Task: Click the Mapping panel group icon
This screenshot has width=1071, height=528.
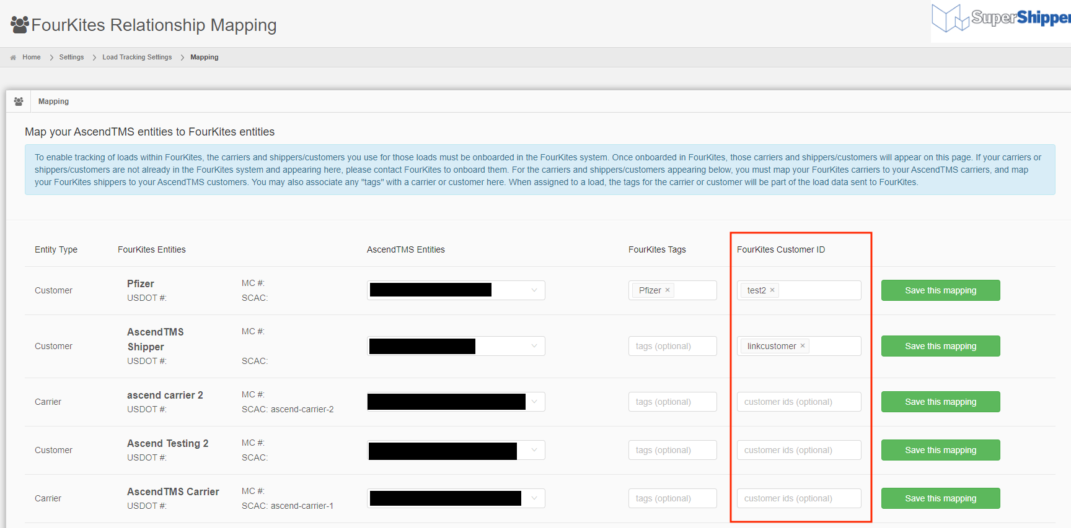Action: pos(19,102)
